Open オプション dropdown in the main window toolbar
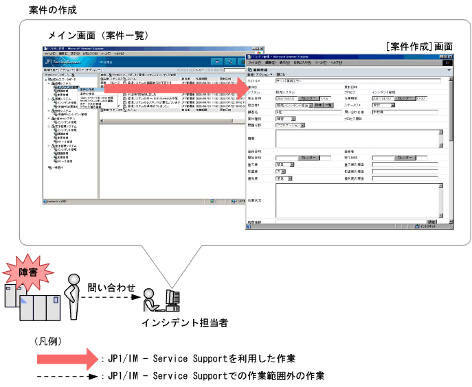Viewport: 472px width, 387px height. 93,70
